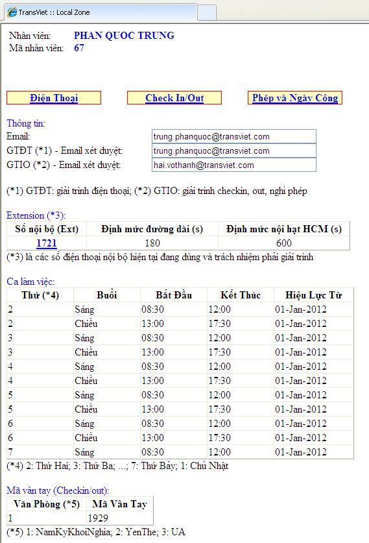Click the Số nội bộ (Ext) column header
The height and width of the screenshot is (543, 369).
[x=47, y=229]
